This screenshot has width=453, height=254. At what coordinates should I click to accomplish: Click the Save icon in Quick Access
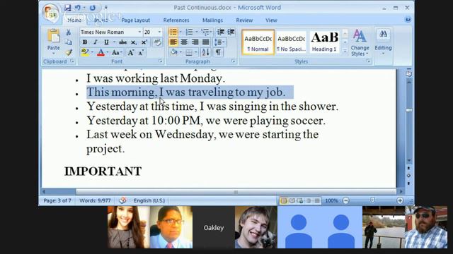[x=68, y=8]
